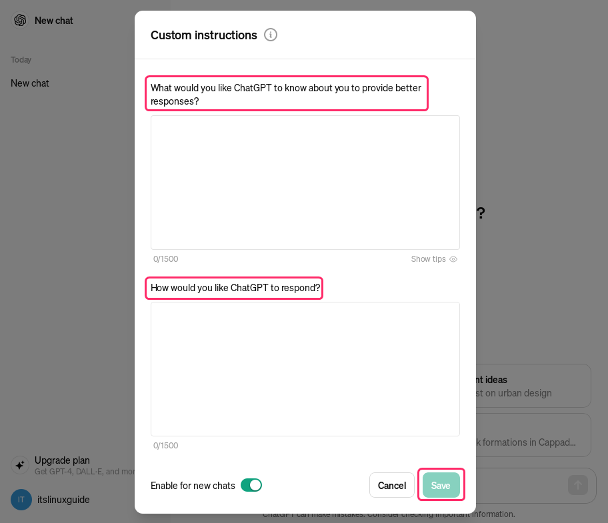Focus the 'How would you like ChatGPT to respond' box

point(305,369)
